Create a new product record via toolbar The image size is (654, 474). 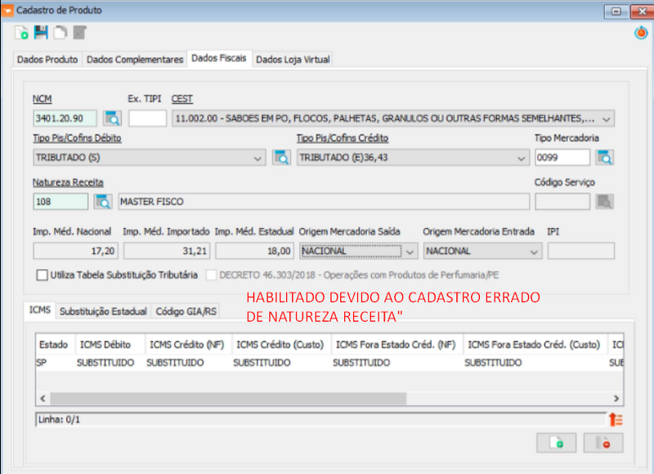[x=20, y=32]
